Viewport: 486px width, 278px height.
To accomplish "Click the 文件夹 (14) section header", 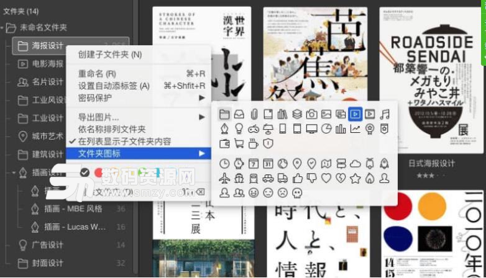I will coord(21,11).
